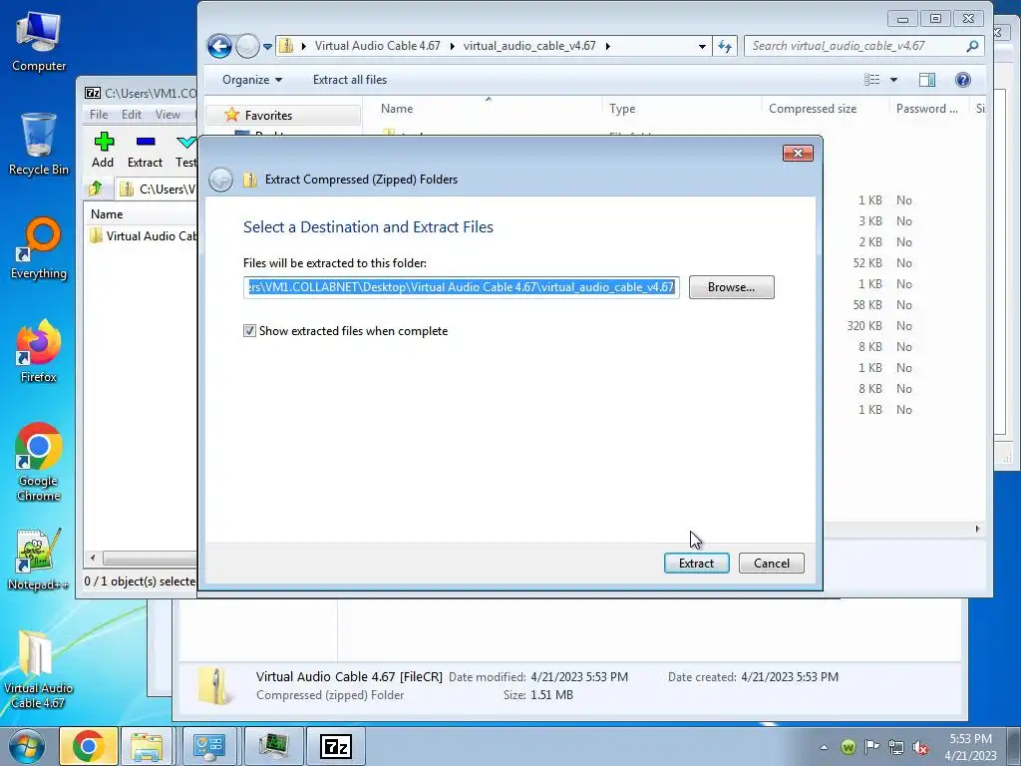The image size is (1021, 766).
Task: Click the 52 KB compressed size cell
Action: [867, 263]
